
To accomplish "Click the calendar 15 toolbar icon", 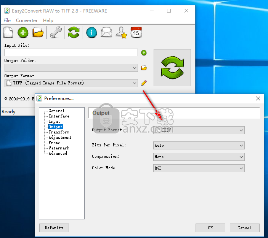I will pos(136,32).
